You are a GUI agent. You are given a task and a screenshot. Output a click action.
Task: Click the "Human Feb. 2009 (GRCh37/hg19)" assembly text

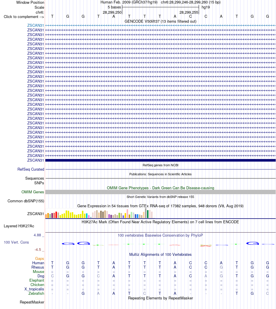129,2
